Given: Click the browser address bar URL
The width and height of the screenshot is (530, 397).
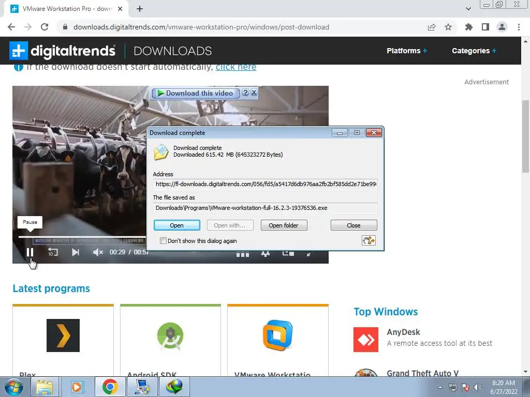Looking at the screenshot, I should [201, 27].
